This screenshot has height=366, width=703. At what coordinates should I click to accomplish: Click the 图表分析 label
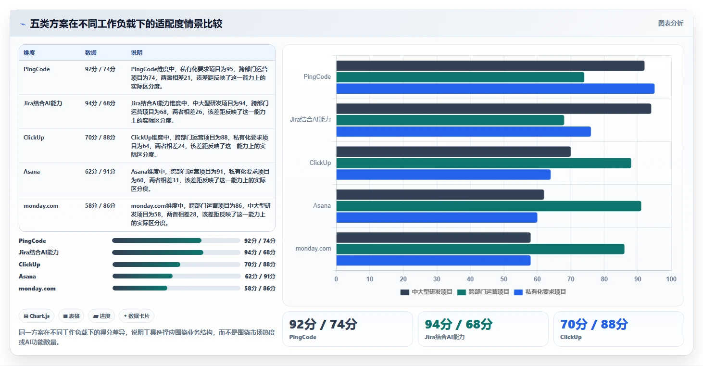670,24
